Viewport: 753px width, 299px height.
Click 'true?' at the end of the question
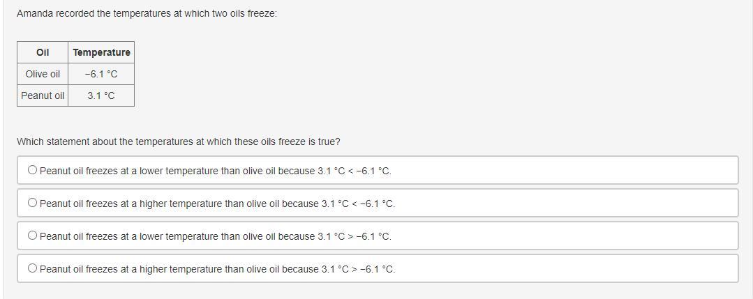(329, 141)
